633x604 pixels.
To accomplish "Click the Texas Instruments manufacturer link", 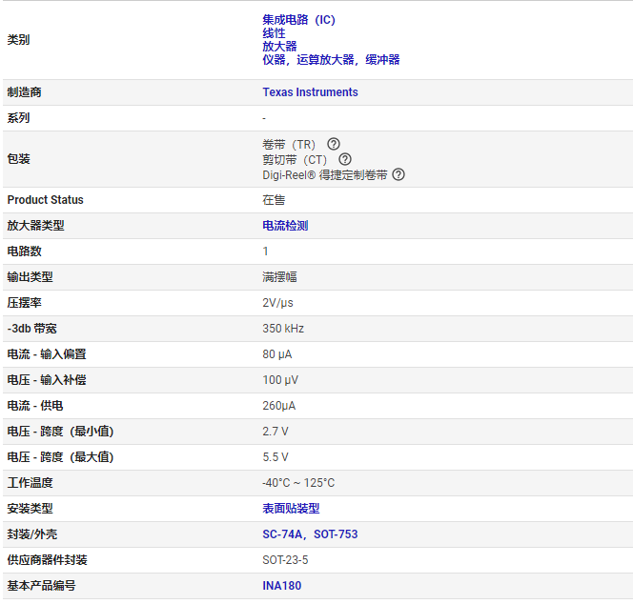I will pyautogui.click(x=310, y=92).
